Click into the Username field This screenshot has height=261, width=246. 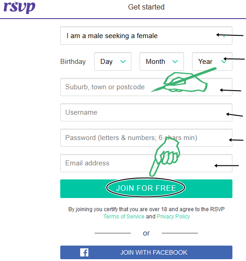[x=146, y=112]
